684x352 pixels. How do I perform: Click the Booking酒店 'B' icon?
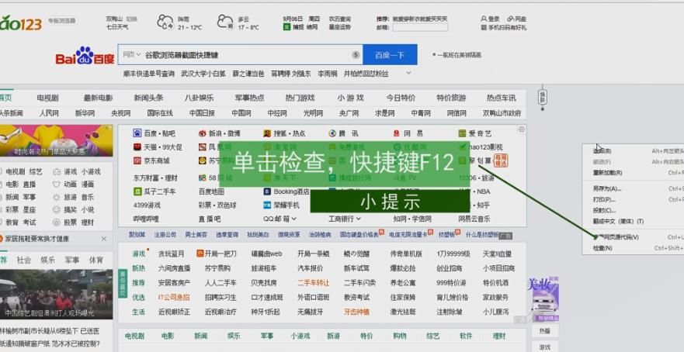point(267,192)
